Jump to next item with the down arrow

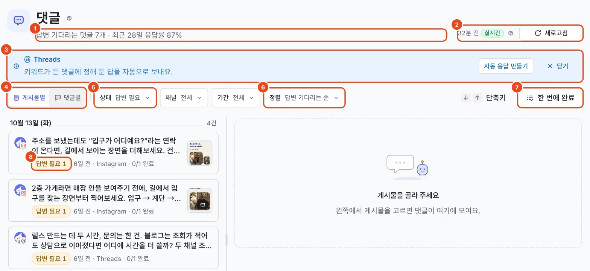466,98
